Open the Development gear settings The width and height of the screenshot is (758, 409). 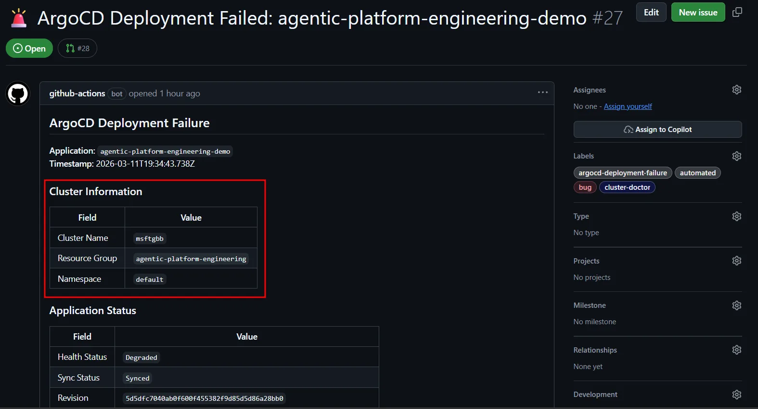pyautogui.click(x=736, y=395)
